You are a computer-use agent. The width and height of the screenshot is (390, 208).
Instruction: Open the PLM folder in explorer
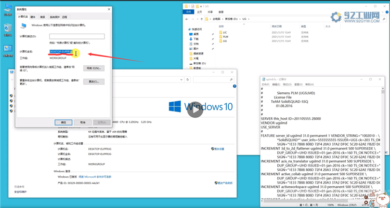[x=224, y=36]
